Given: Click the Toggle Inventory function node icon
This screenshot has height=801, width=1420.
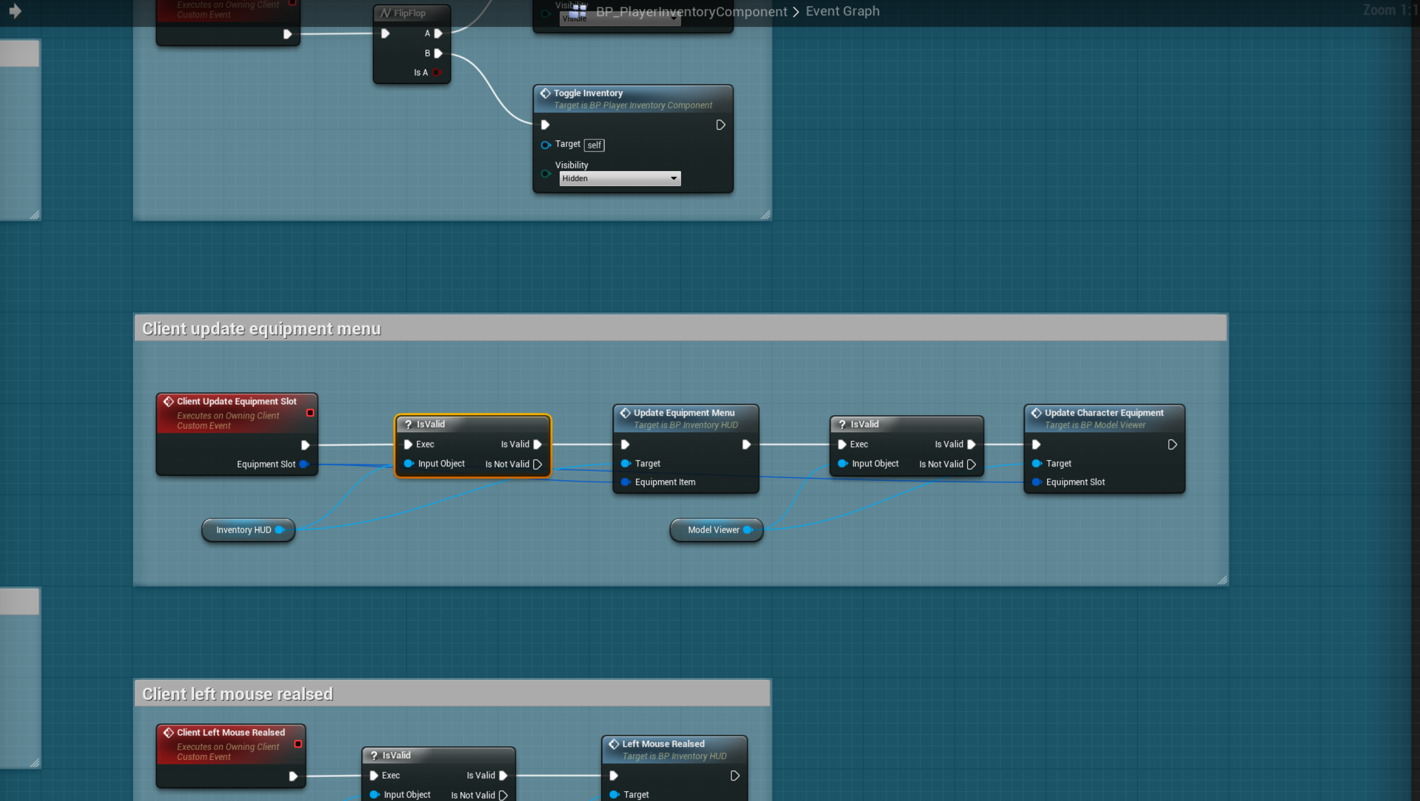Looking at the screenshot, I should point(545,93).
